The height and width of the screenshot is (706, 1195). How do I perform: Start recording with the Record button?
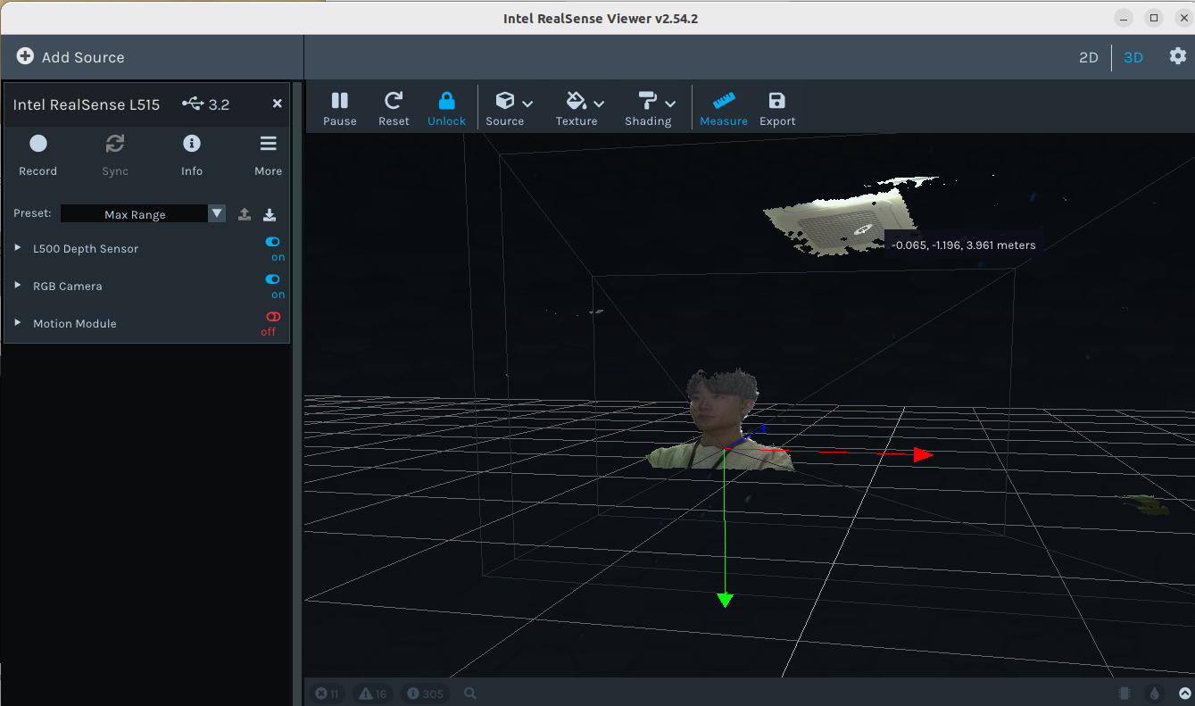tap(37, 154)
